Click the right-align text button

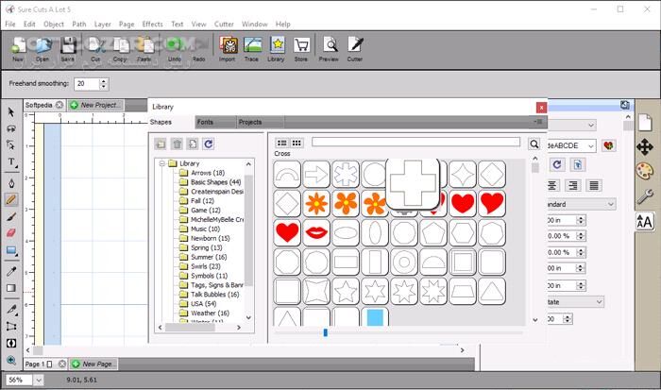pos(573,185)
